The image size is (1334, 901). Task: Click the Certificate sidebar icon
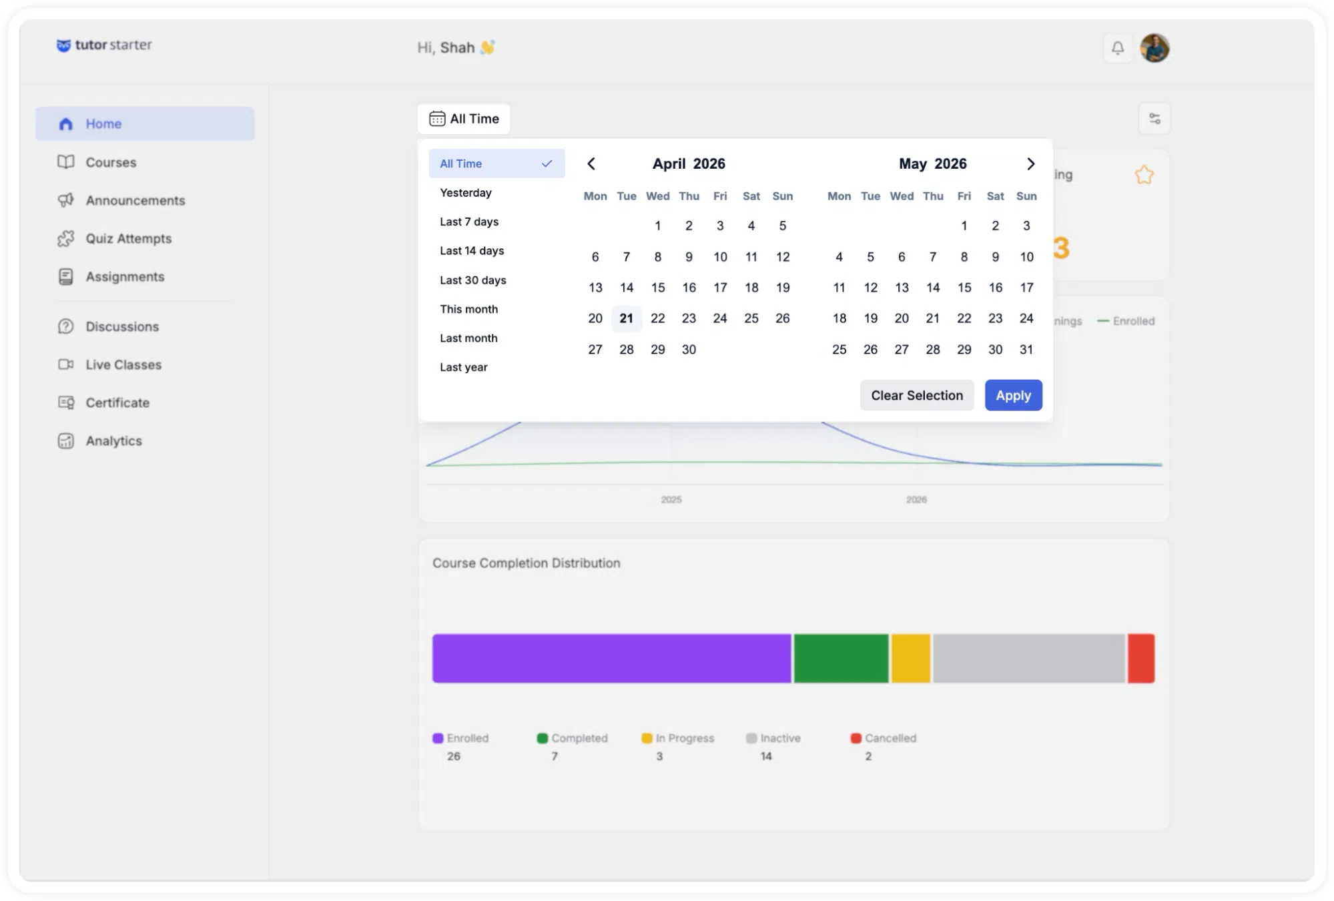pyautogui.click(x=65, y=402)
